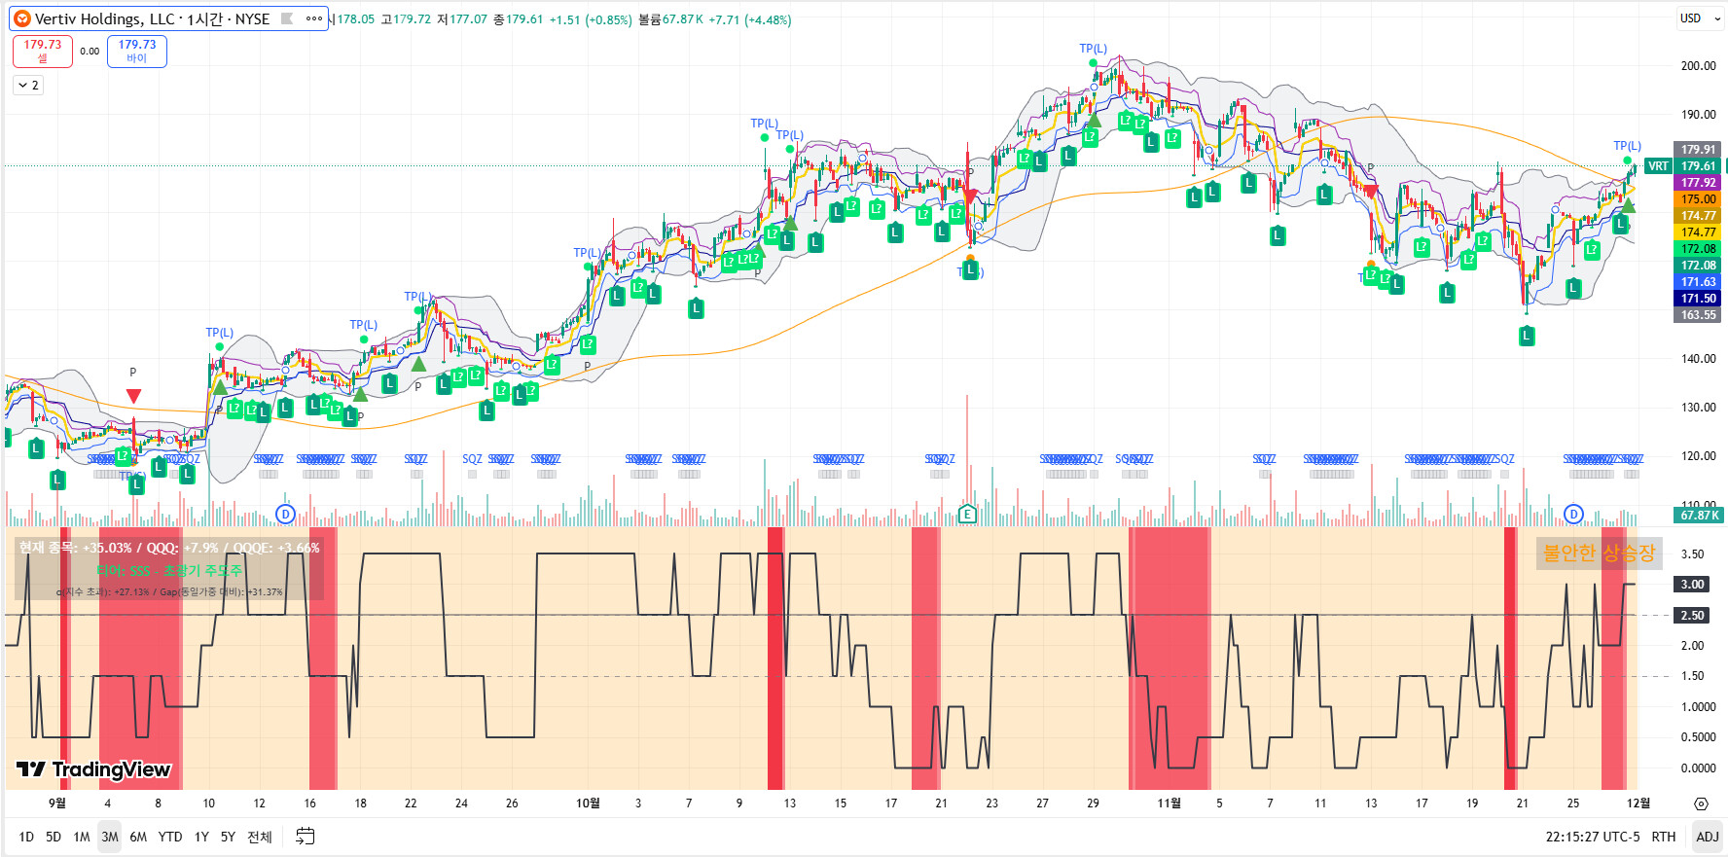
Task: Select the L marker below the November 21 low
Action: 1527,336
